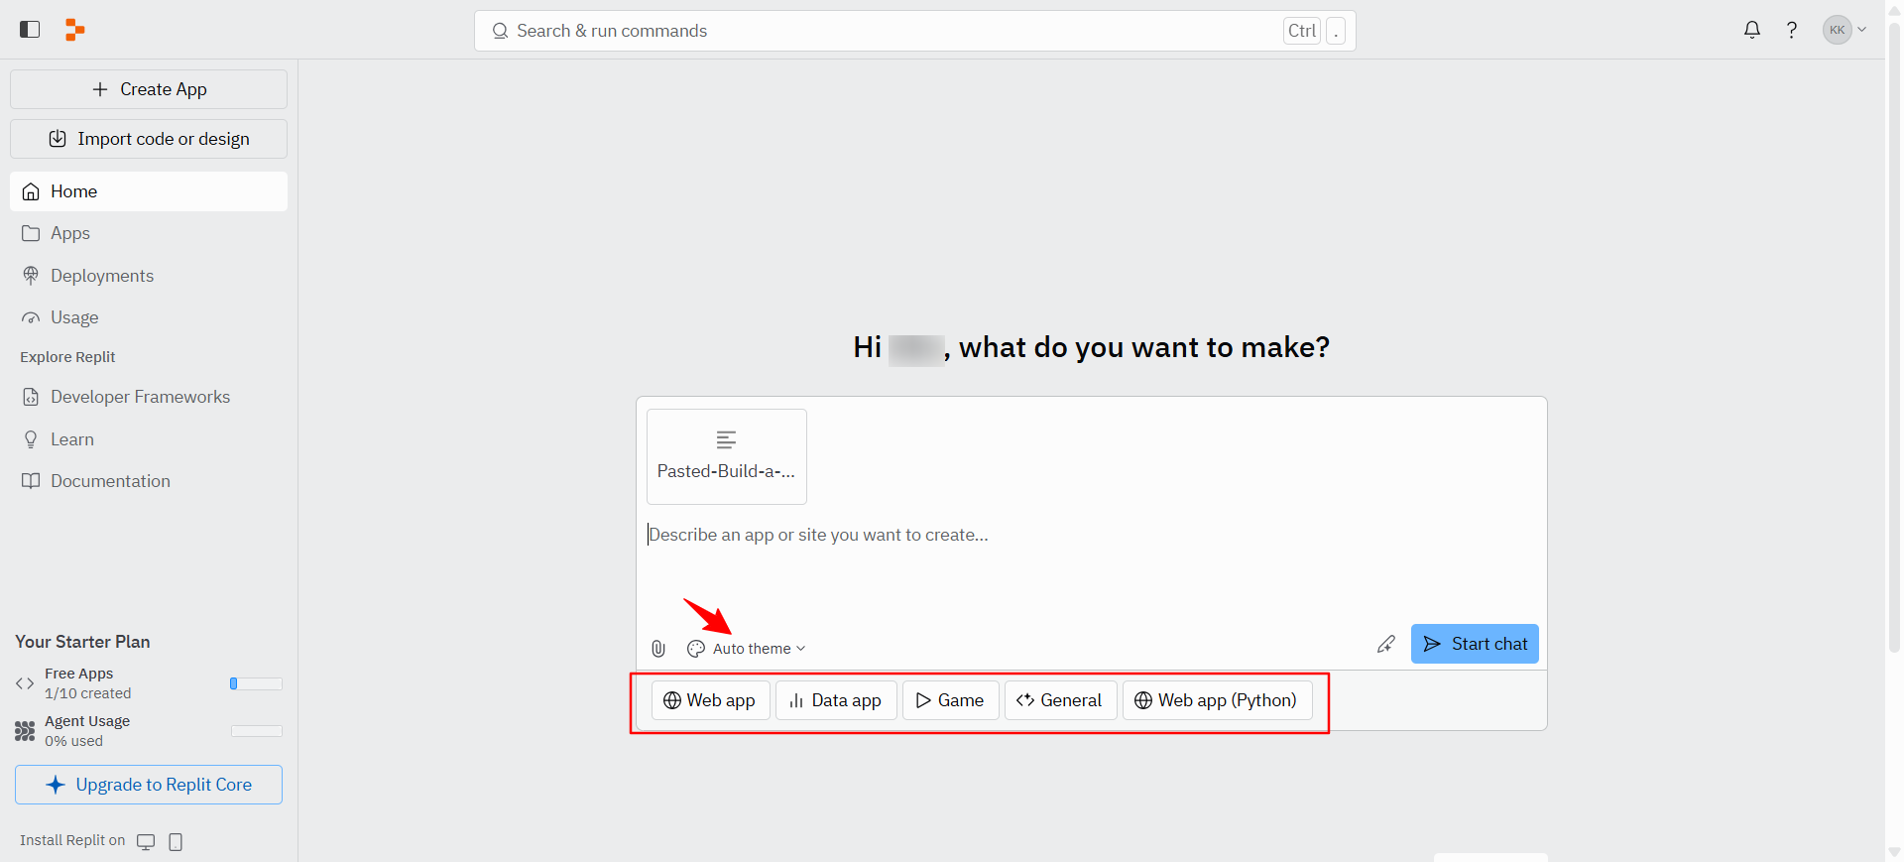Click the Agent Usage icon
Image resolution: width=1904 pixels, height=862 pixels.
(25, 731)
